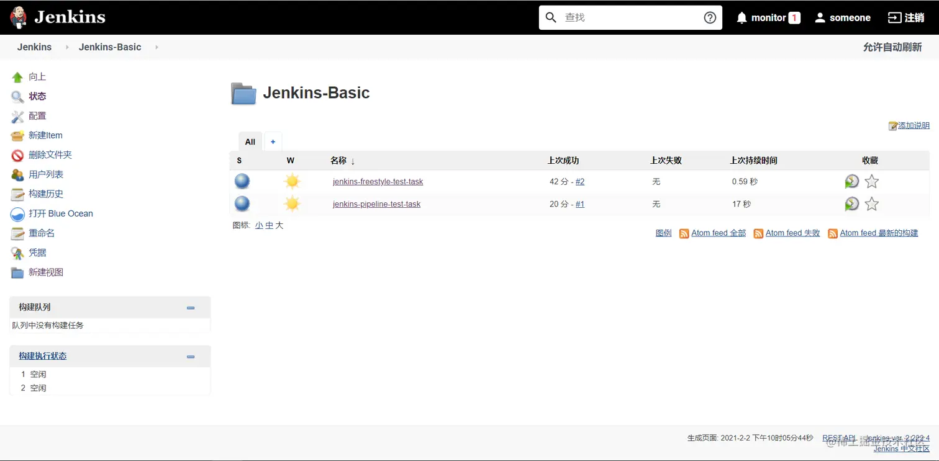Collapse the 构建执行状态 panel
The width and height of the screenshot is (939, 461).
191,357
